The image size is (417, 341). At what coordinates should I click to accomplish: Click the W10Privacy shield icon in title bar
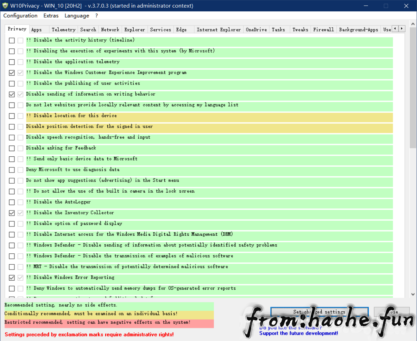click(5, 6)
